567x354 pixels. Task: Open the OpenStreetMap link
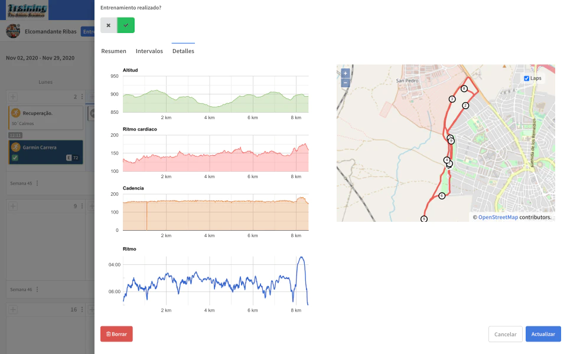pyautogui.click(x=498, y=217)
